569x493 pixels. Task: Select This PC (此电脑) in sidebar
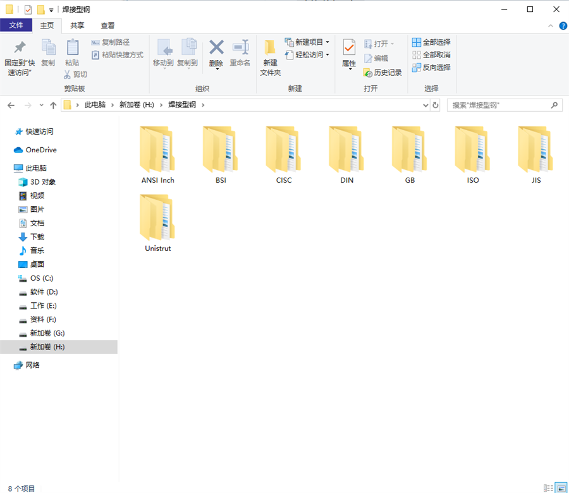click(x=30, y=168)
